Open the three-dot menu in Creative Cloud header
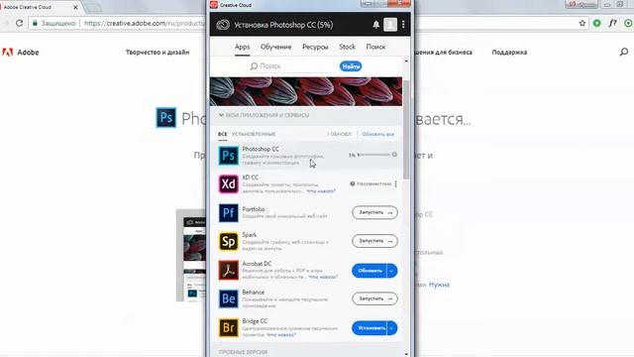 (x=403, y=24)
